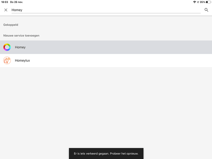Tap the Do 26 nov. date label
Image resolution: width=212 pixels, height=159 pixels.
(x=17, y=2)
